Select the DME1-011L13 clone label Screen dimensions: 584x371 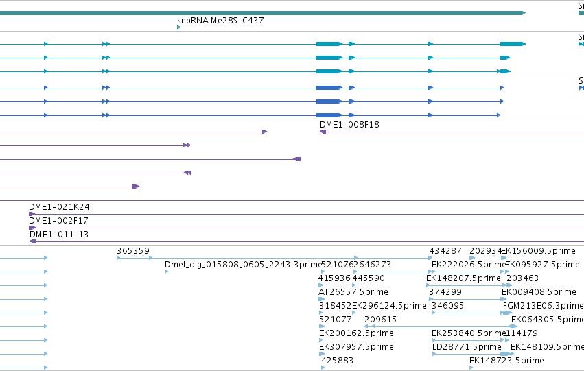(x=59, y=235)
